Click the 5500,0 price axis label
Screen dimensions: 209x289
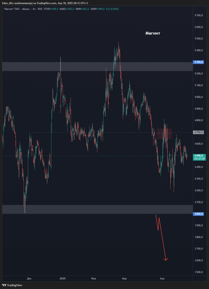pos(199,39)
